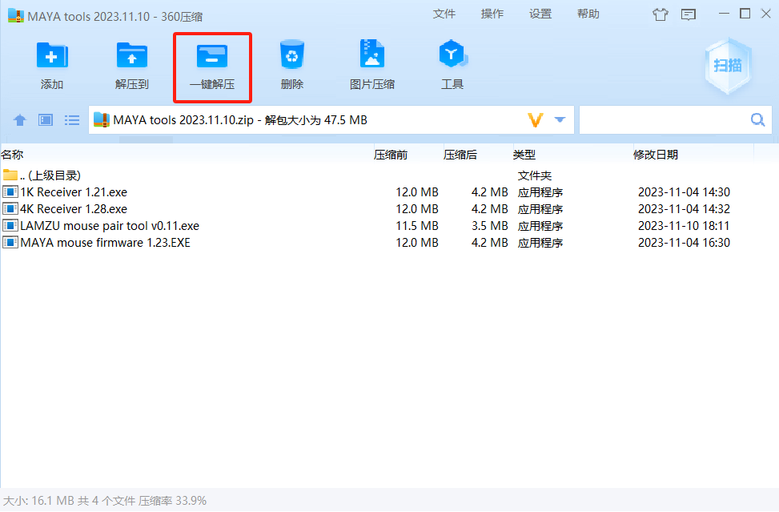The height and width of the screenshot is (512, 779).
Task: Sort by the 修改日期 column header
Action: click(x=655, y=155)
